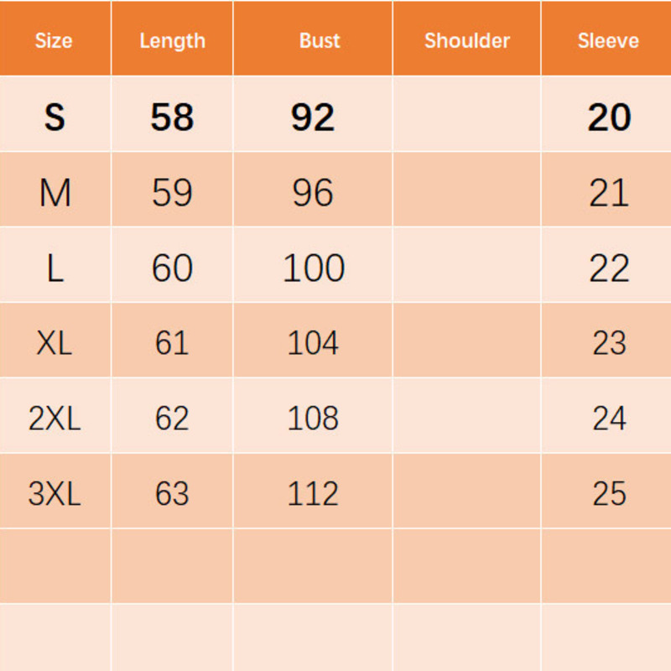The height and width of the screenshot is (671, 671).
Task: Select bust value 100 for size L
Action: 313,269
